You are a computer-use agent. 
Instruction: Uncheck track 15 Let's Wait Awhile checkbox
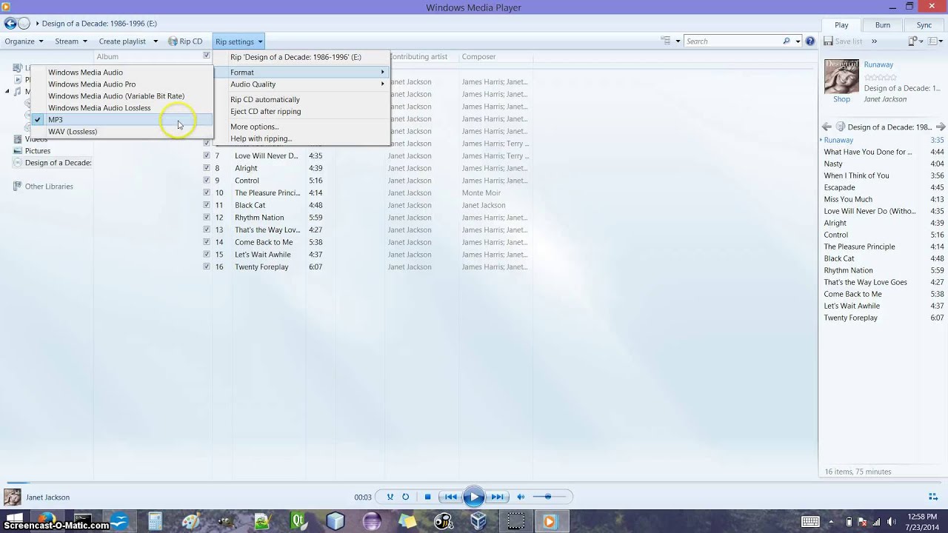[207, 255]
